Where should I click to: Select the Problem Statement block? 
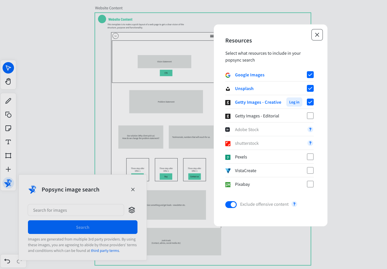tap(166, 102)
